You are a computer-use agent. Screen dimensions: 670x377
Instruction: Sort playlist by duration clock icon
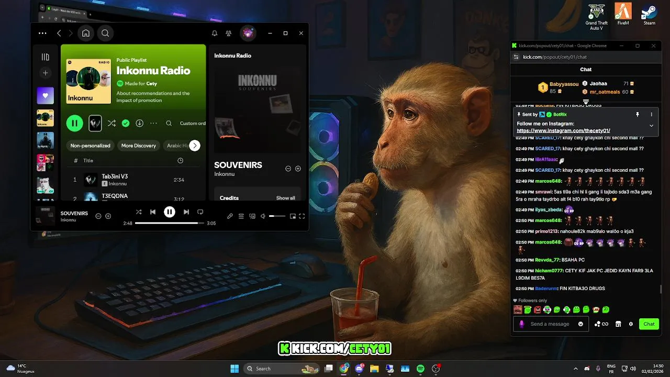point(181,160)
